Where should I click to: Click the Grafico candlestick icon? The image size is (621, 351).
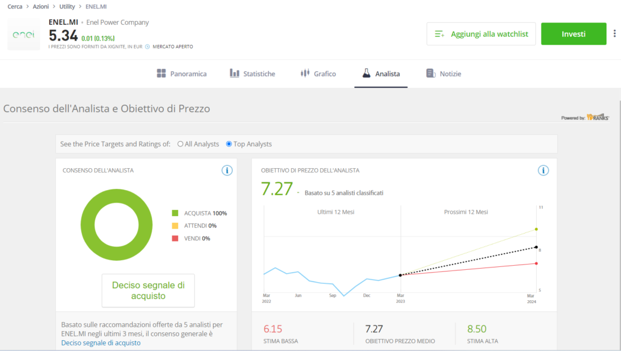click(x=305, y=73)
